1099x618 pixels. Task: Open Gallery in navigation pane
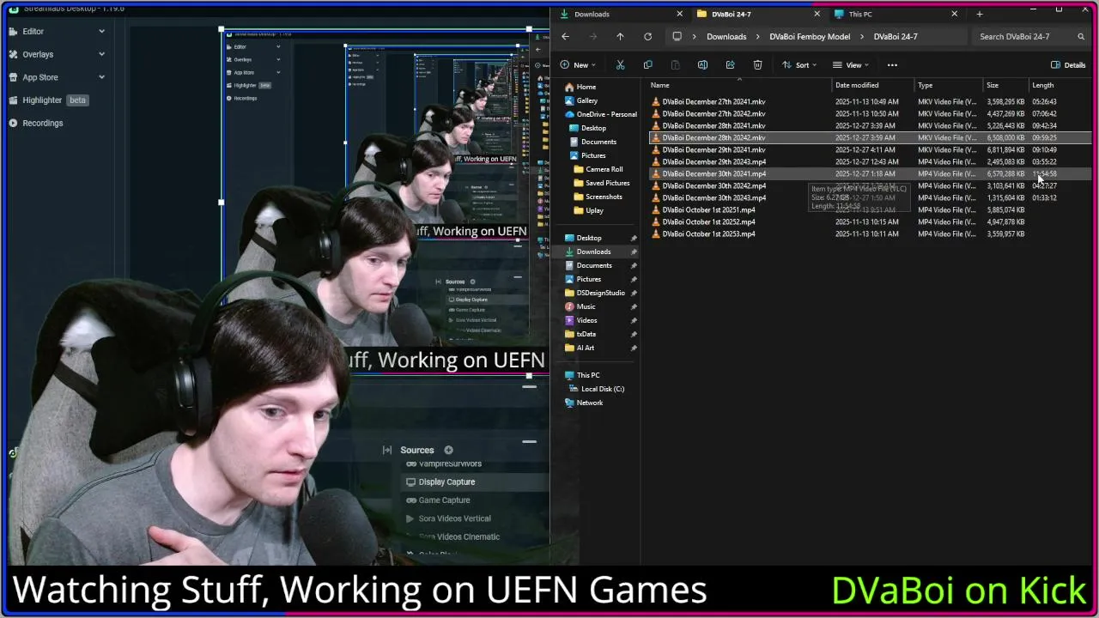(x=586, y=100)
